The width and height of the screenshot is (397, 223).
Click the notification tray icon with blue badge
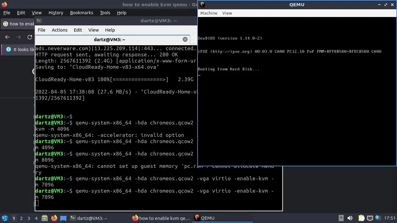pos(378,218)
